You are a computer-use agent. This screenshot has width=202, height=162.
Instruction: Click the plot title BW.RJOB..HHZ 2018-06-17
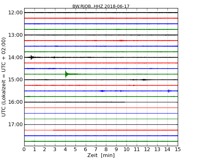pos(101,6)
